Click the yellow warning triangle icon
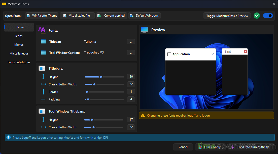278x154 pixels. (143, 116)
